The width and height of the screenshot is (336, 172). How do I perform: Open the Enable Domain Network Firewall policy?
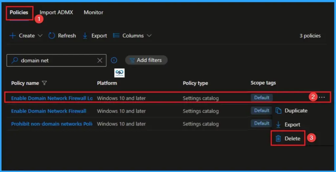point(49,111)
